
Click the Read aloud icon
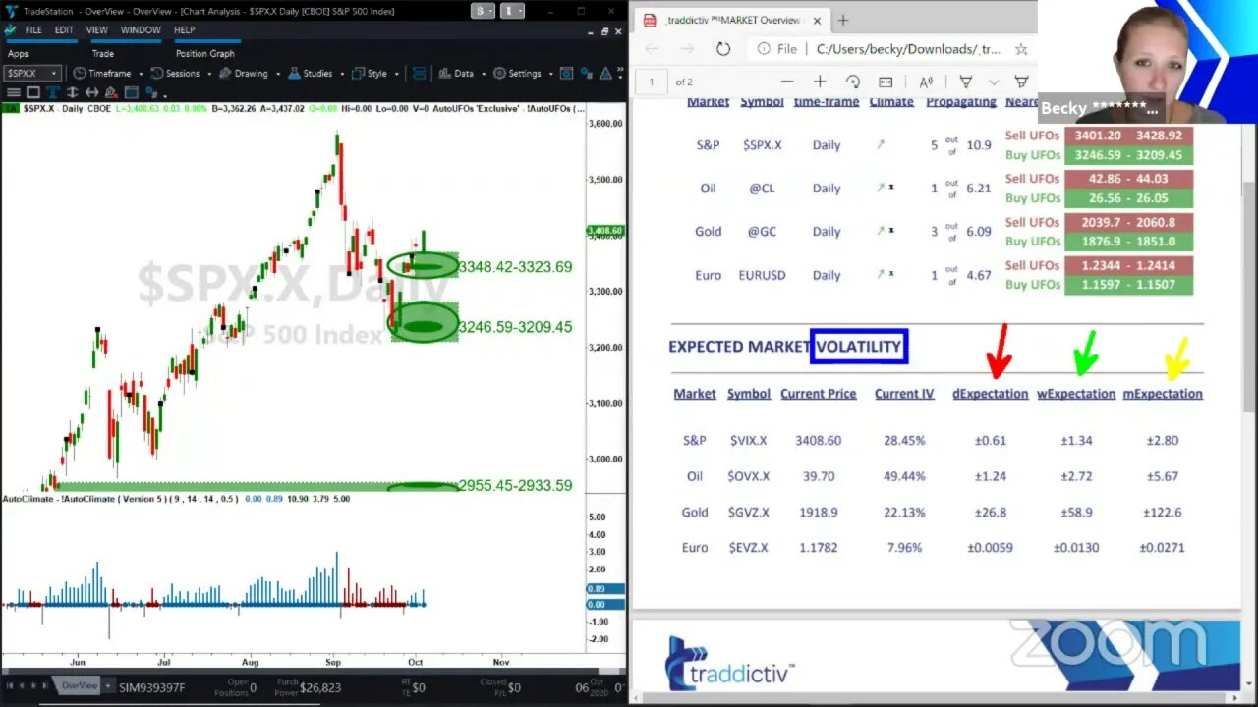[926, 82]
